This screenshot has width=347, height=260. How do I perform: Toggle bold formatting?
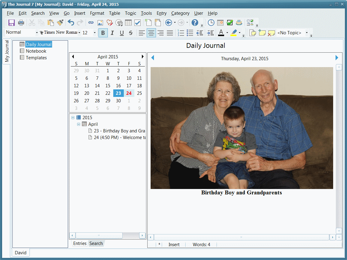point(103,33)
